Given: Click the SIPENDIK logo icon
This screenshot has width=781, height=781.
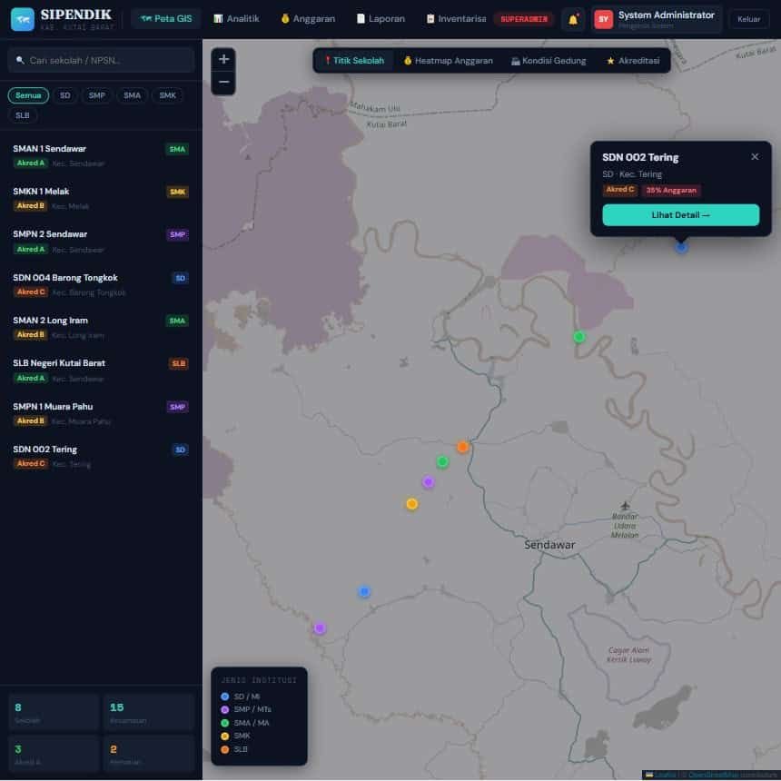Looking at the screenshot, I should point(23,19).
